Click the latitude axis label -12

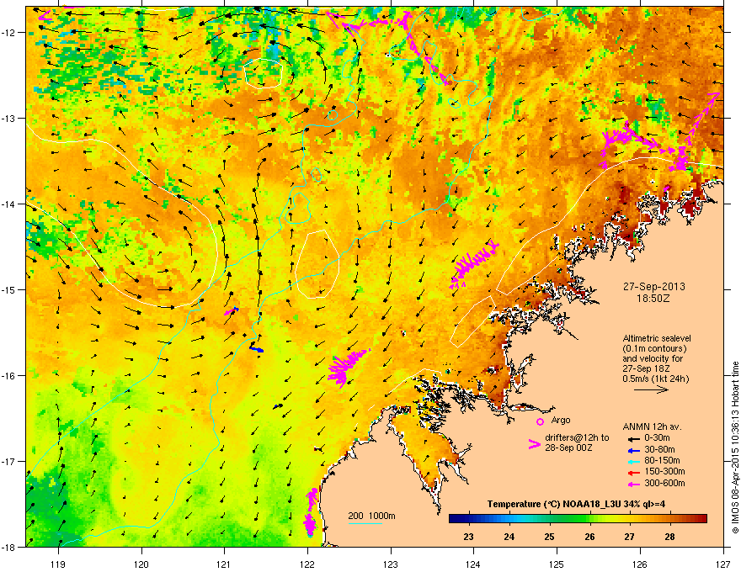[9, 33]
